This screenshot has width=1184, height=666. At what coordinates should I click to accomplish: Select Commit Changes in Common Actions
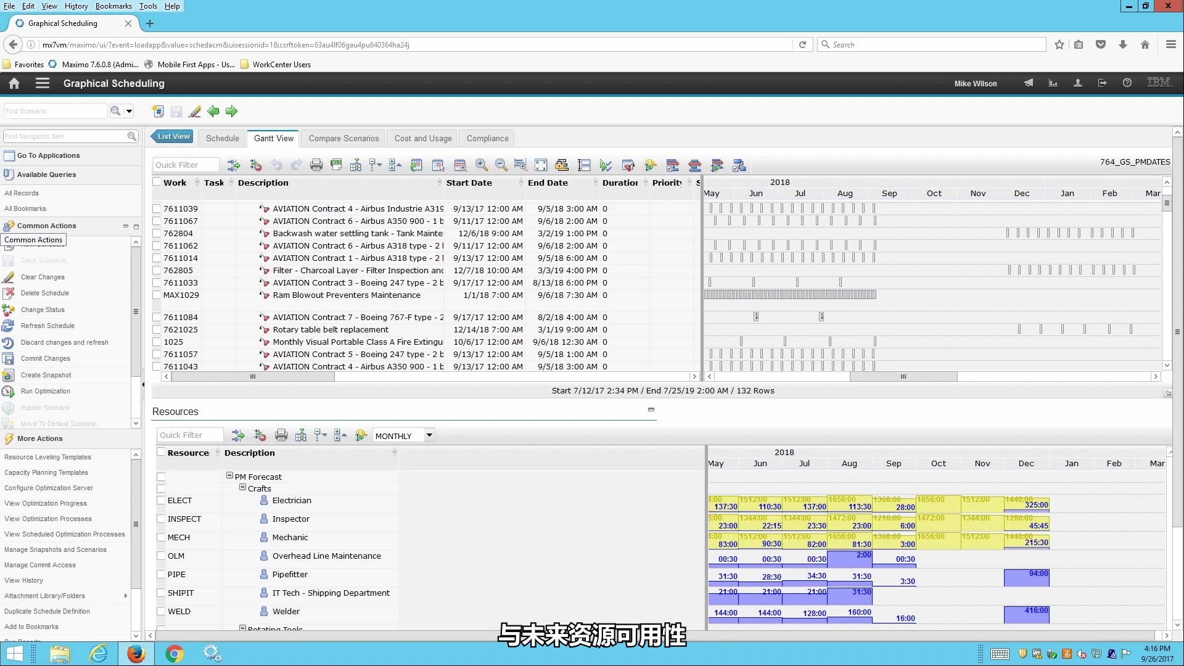[46, 358]
